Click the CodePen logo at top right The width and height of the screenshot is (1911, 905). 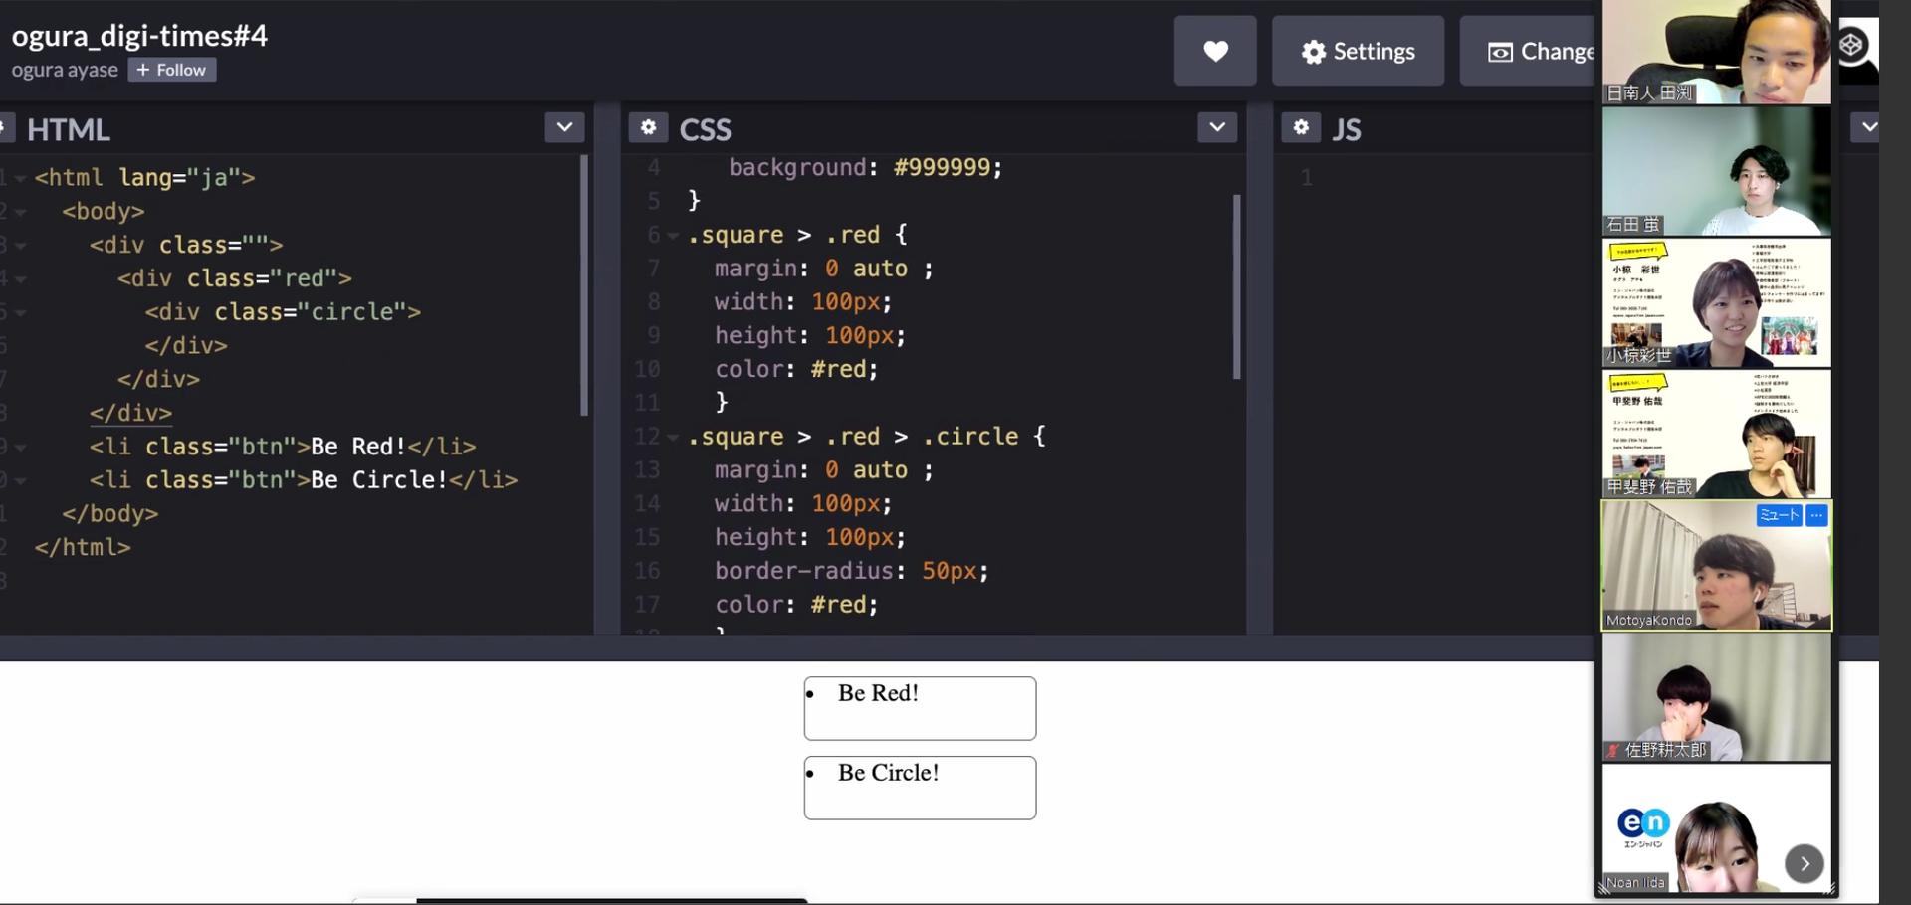[x=1851, y=45]
